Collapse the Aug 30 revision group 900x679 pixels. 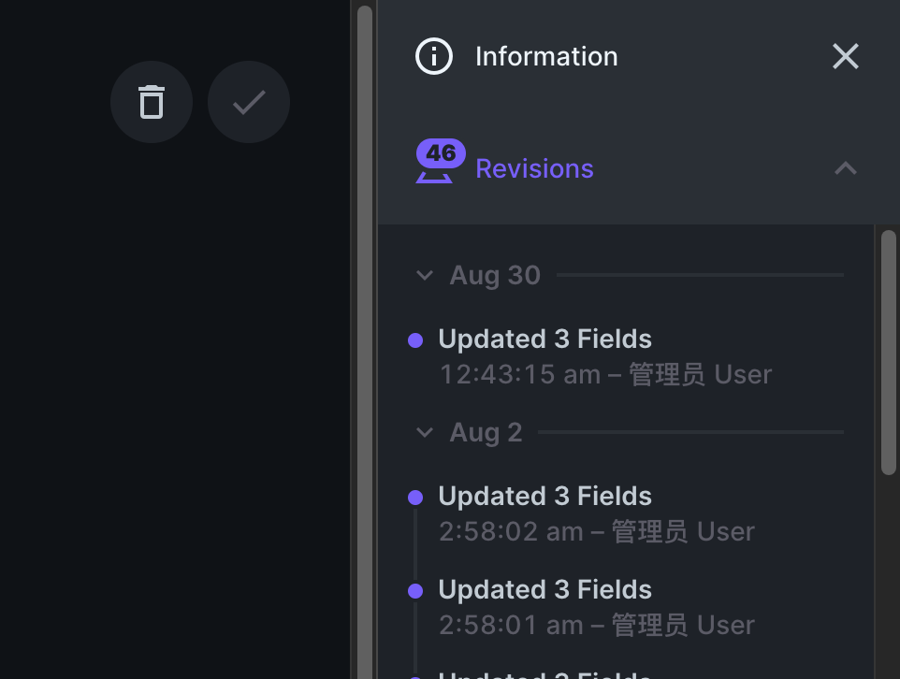424,275
